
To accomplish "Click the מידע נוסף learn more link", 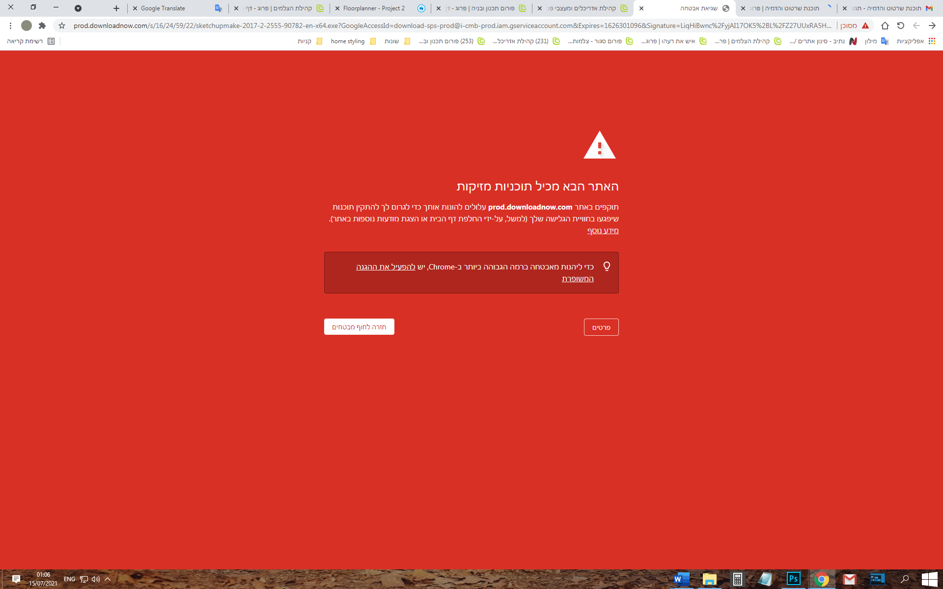I will tap(603, 231).
